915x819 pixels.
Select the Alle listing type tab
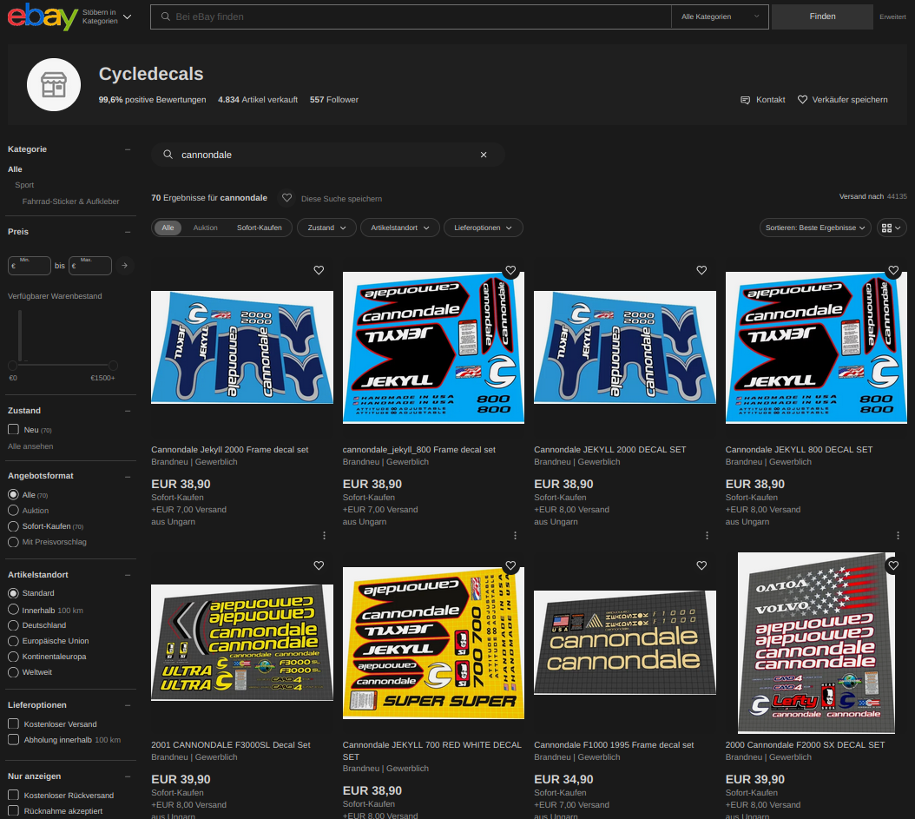[168, 228]
